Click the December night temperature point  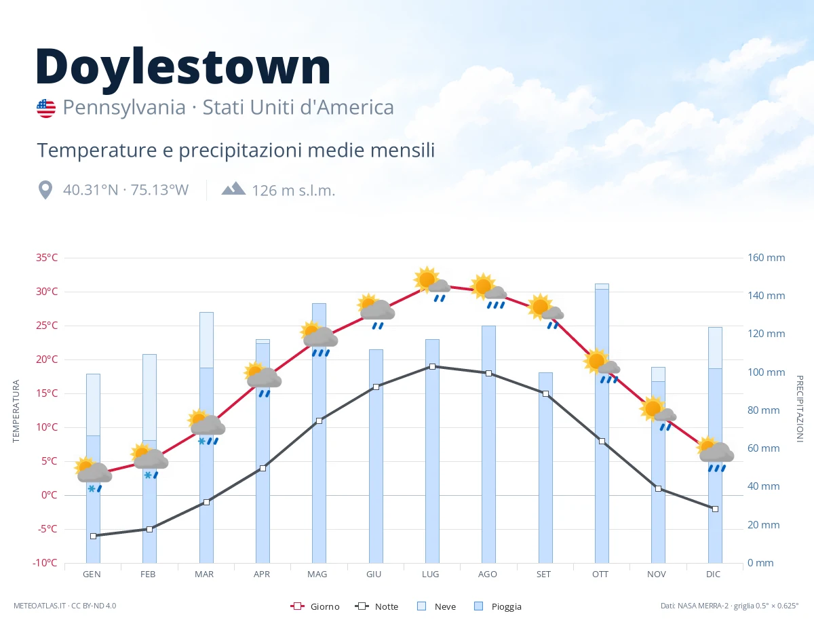pos(715,509)
